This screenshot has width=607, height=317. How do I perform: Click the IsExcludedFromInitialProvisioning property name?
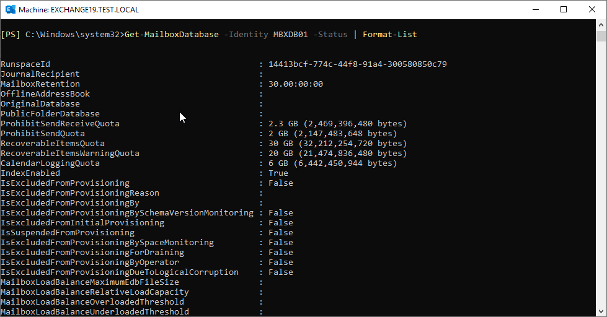(82, 223)
